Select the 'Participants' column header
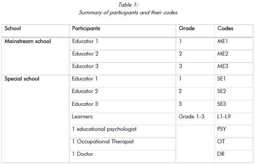Viewport: 255px width, 165px height. (x=86, y=28)
